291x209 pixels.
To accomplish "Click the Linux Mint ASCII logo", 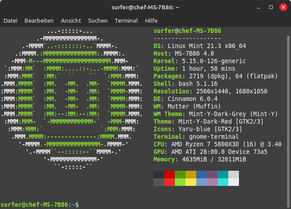I will 72,99.
